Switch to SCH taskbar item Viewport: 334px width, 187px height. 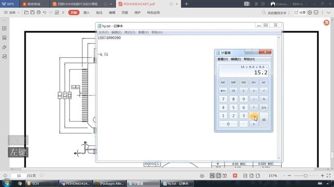click(x=42, y=183)
